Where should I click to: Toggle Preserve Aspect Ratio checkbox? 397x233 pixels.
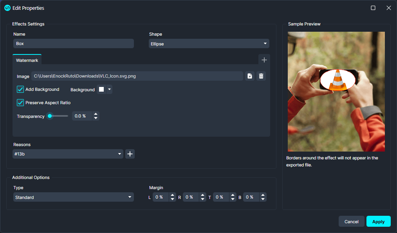tap(20, 103)
